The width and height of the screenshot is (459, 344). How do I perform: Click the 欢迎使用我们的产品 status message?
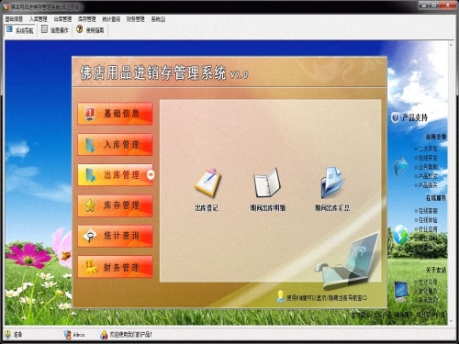(x=131, y=335)
